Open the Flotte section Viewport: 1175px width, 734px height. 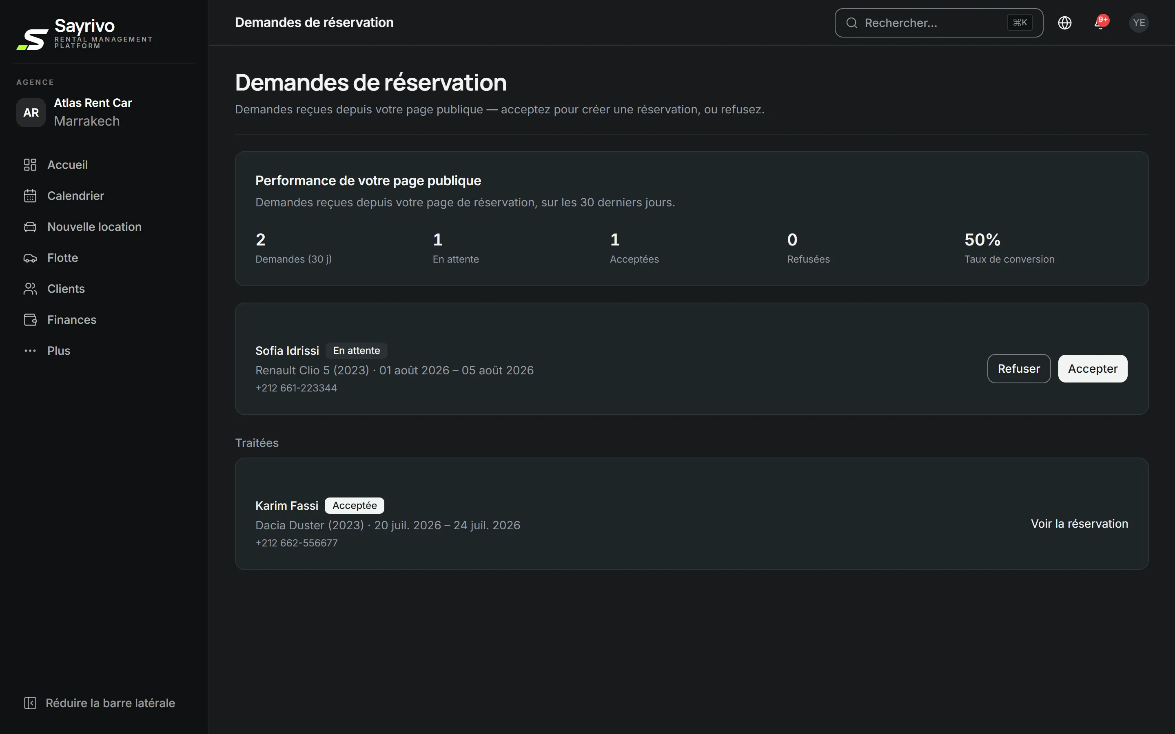pyautogui.click(x=104, y=258)
